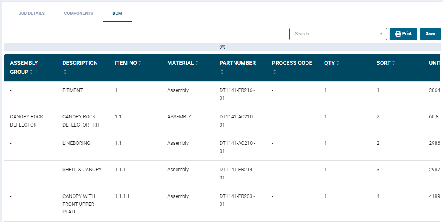Image resolution: width=443 pixels, height=222 pixels.
Task: Print the bill of materials
Action: tap(403, 34)
